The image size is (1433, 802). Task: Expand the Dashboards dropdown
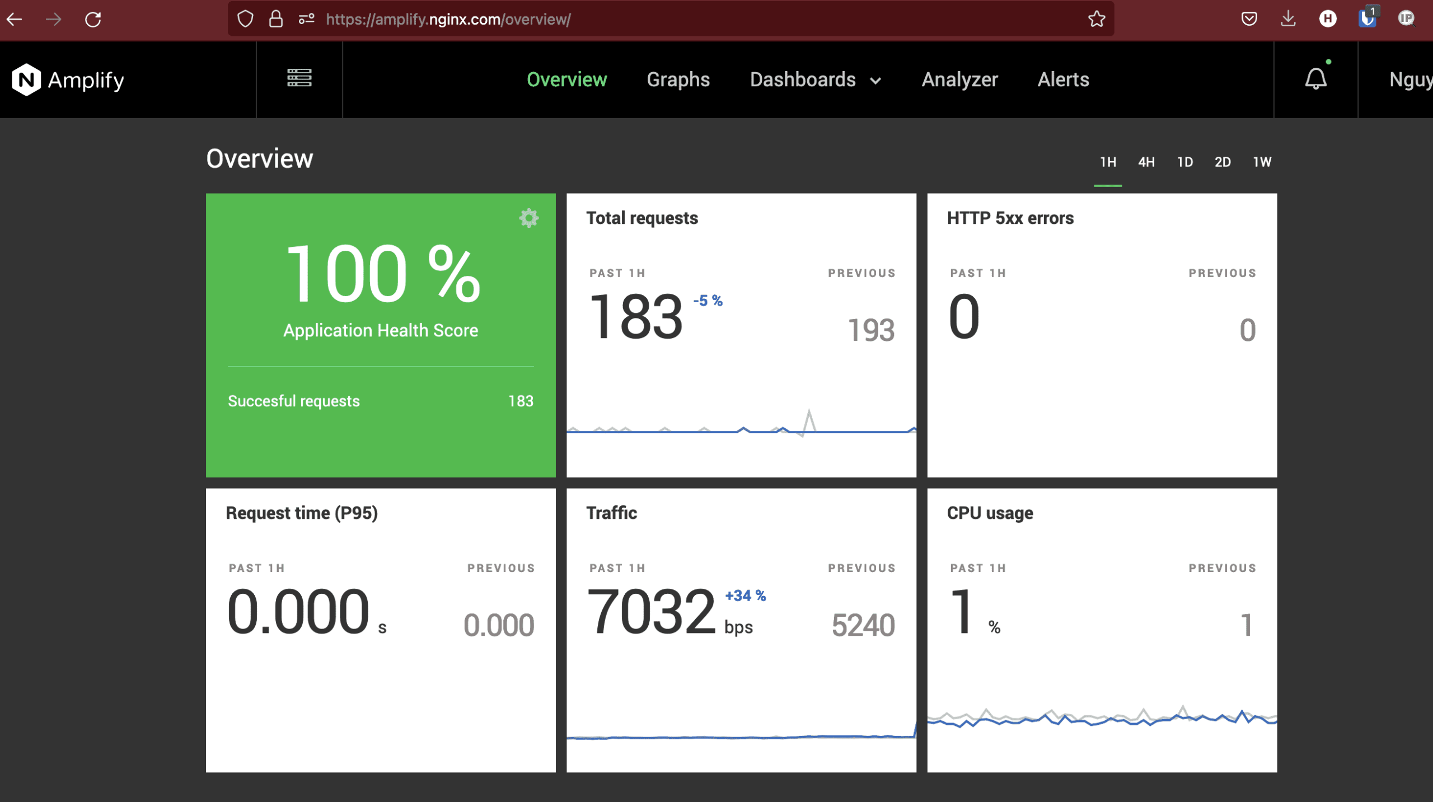815,80
